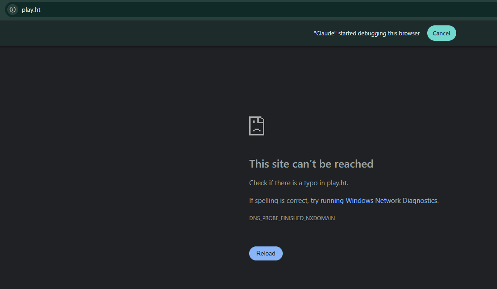Click the play.ht URL in address bar
The width and height of the screenshot is (497, 289).
(x=31, y=10)
